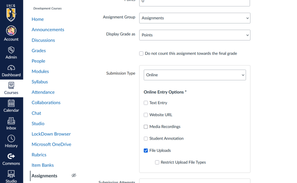Screen dimensions: 297x183
Task: Change the Submission Type dropdown
Action: 194,75
